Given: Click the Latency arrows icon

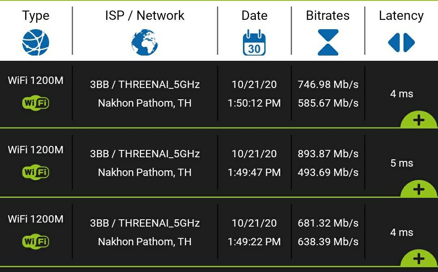Looking at the screenshot, I should point(401,43).
